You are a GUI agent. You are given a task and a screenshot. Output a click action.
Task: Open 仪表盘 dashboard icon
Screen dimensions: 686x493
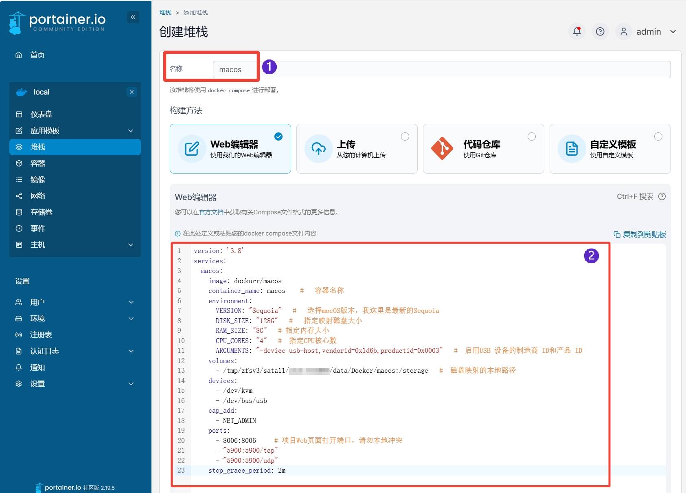tap(19, 114)
